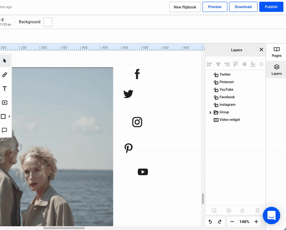Click the New flipbook button
Screen dimensions: 286x230
coord(185,7)
